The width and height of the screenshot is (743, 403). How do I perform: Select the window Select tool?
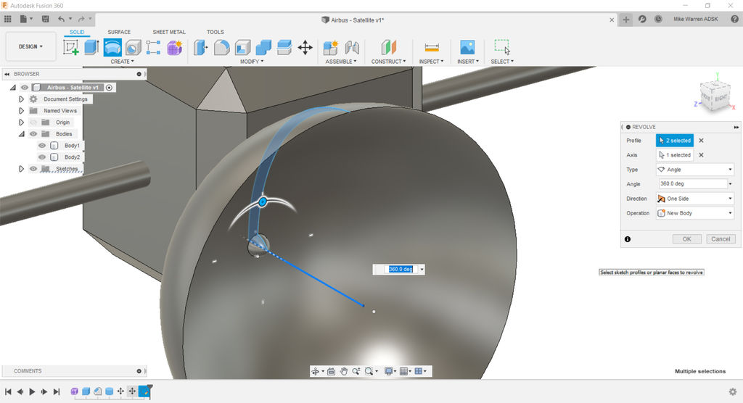[502, 47]
